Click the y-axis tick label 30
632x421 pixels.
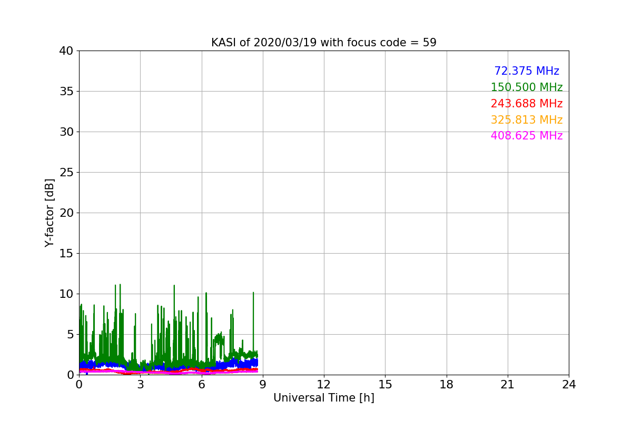tap(66, 132)
